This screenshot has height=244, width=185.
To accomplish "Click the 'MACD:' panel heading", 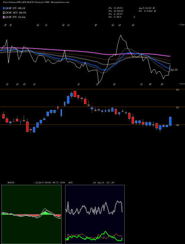I will pos(11,183).
